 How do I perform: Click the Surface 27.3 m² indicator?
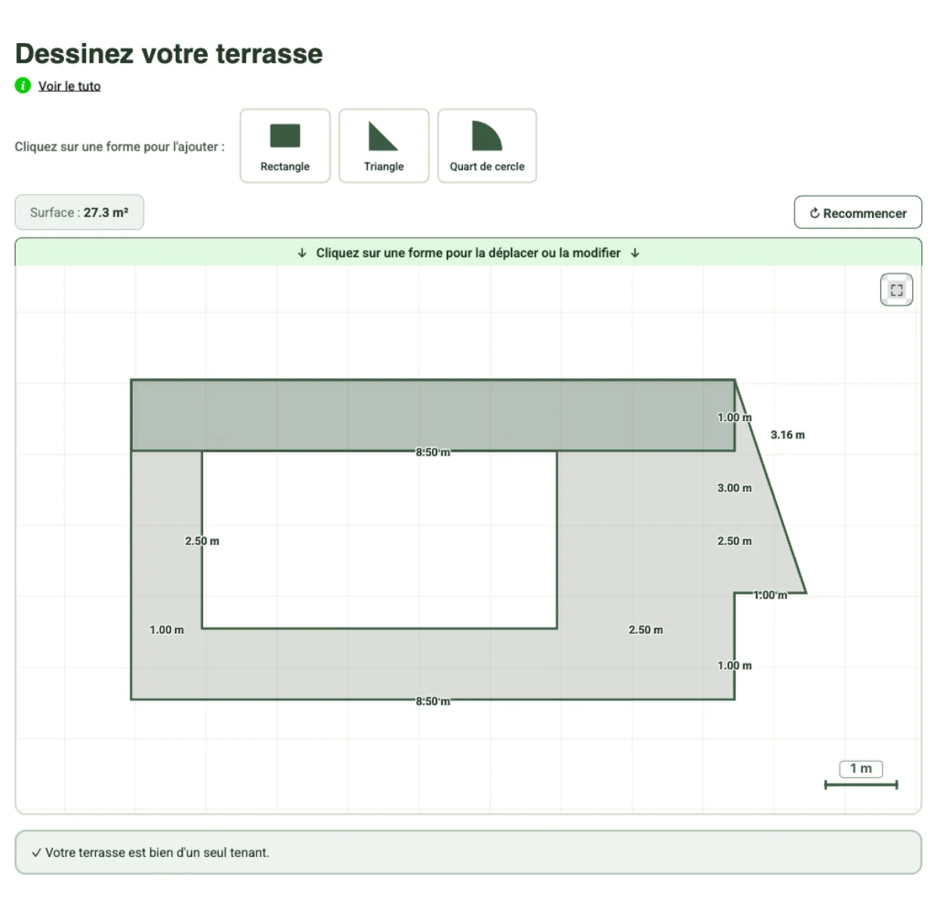pyautogui.click(x=78, y=212)
